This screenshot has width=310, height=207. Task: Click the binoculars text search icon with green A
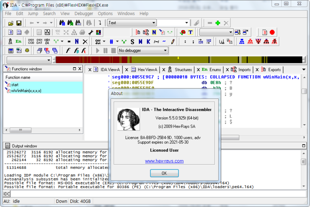[x=70, y=23]
